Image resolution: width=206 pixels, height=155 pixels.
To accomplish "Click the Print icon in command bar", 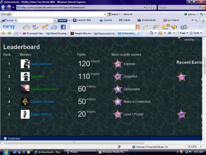I will point(170,33).
